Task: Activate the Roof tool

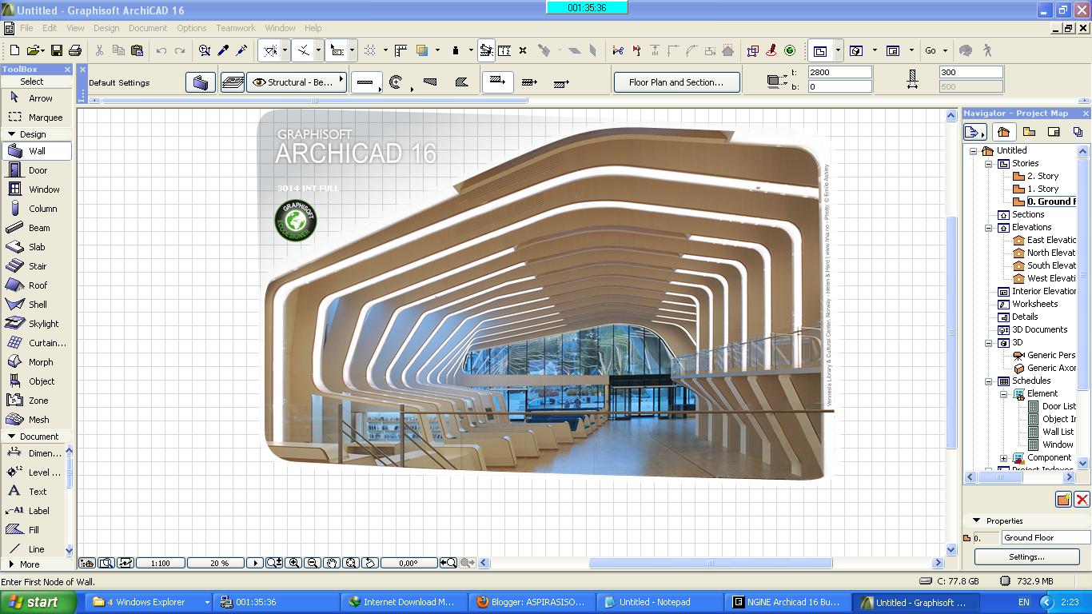Action: point(37,285)
